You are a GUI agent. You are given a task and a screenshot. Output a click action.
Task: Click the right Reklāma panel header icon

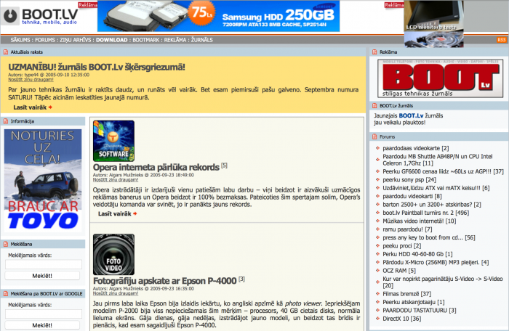coord(374,52)
